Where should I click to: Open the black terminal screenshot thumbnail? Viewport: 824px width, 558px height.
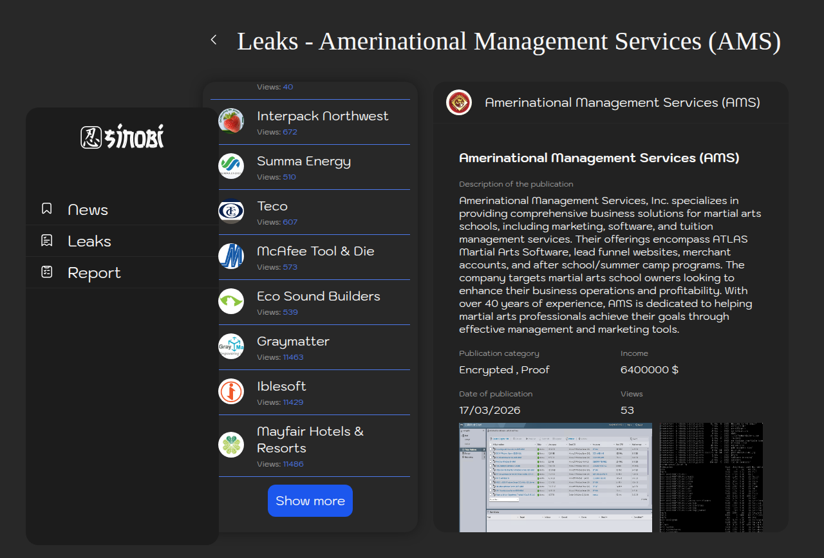(711, 477)
